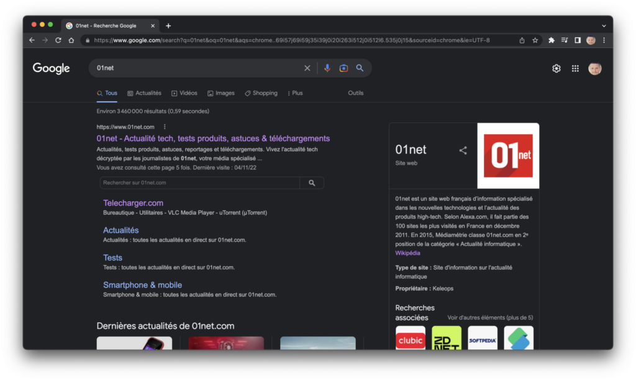Click the search icon of the 01net.com site search

[x=312, y=183]
